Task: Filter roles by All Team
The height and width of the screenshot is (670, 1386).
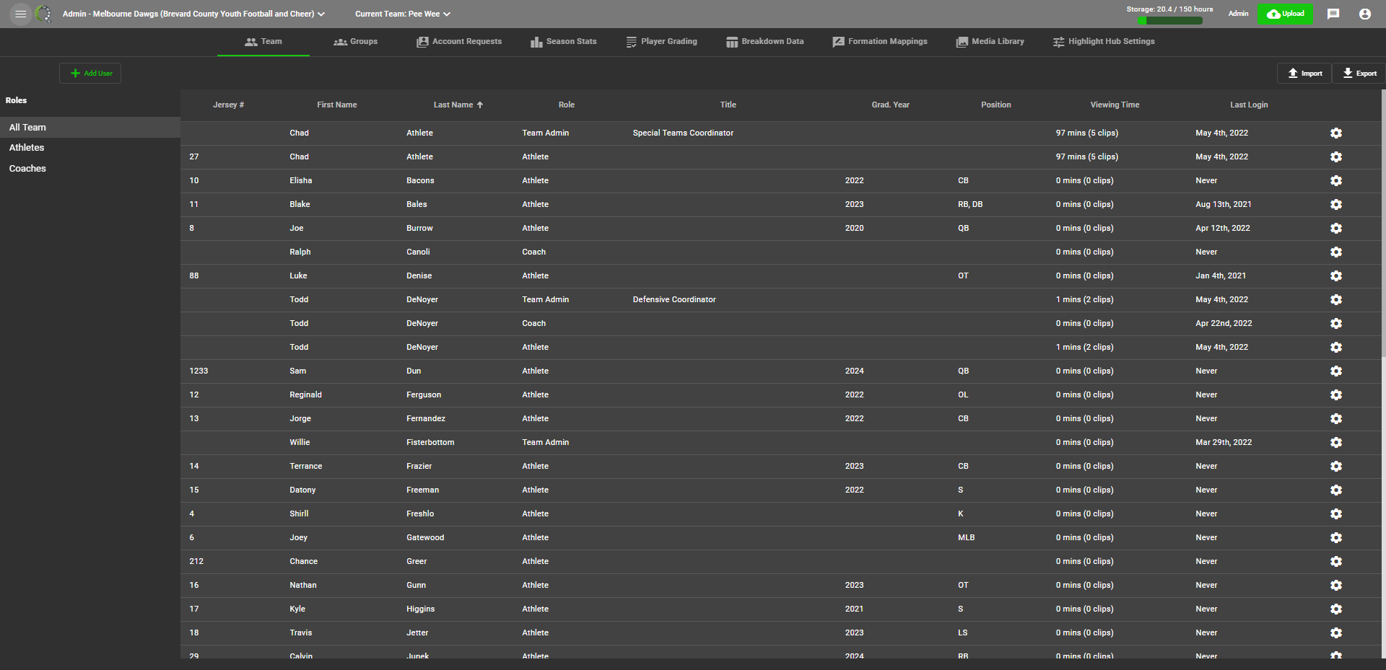Action: pos(90,127)
